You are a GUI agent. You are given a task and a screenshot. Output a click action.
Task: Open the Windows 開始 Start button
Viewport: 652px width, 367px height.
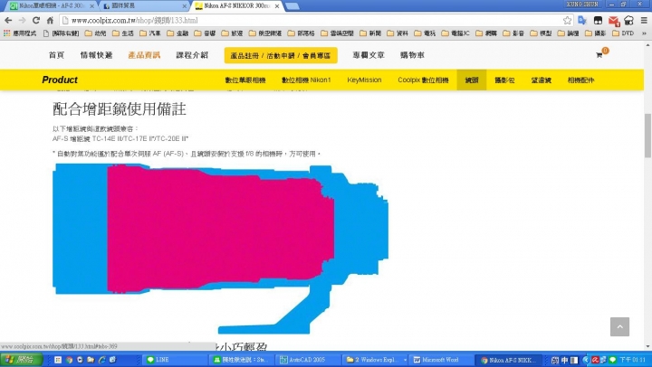click(22, 360)
